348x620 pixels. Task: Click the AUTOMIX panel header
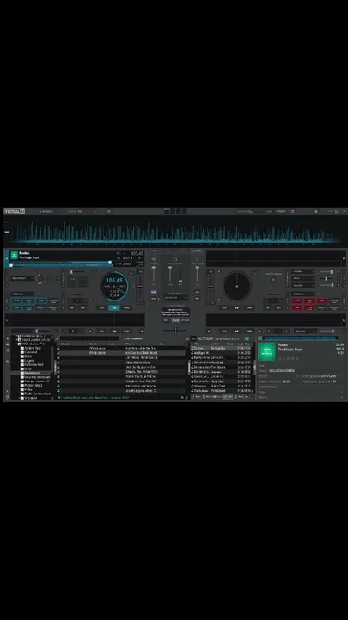pyautogui.click(x=205, y=339)
